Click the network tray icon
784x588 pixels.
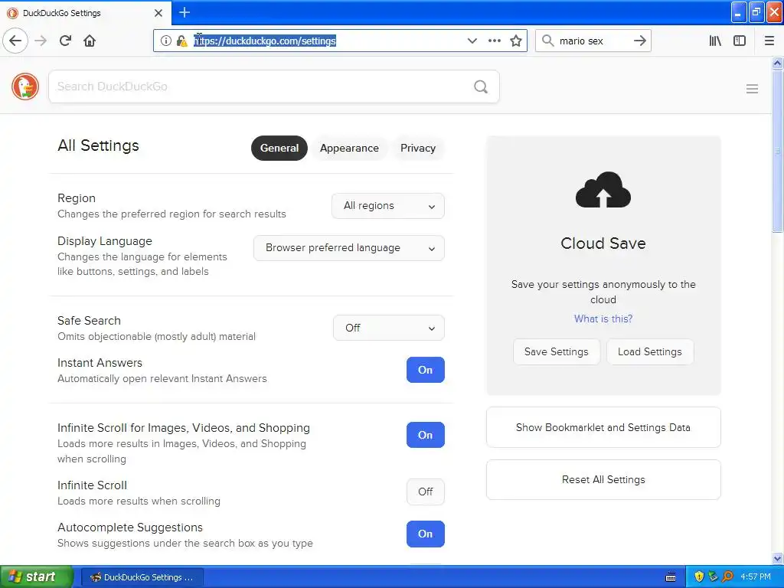(x=713, y=577)
